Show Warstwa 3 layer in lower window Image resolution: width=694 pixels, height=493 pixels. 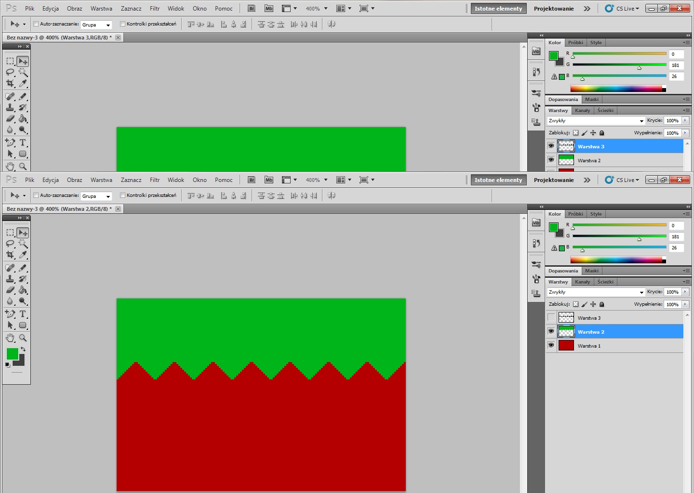(551, 318)
